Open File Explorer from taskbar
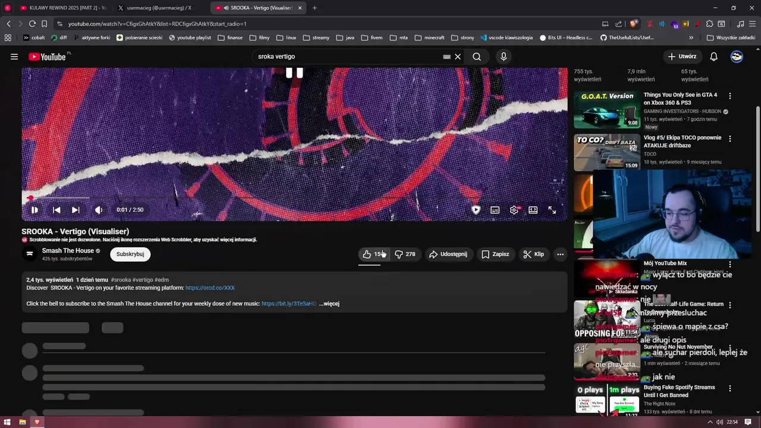This screenshot has width=761, height=428. click(22, 422)
